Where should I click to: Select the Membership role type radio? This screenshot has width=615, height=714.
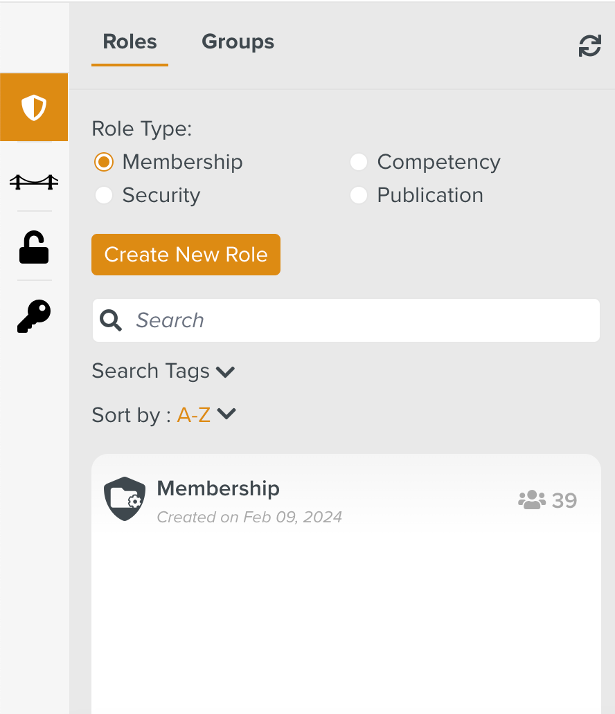tap(104, 163)
